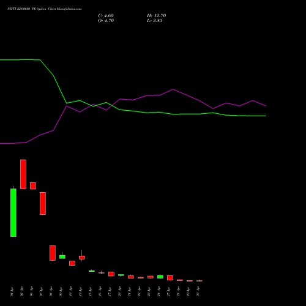Click the 10 Apr date label
The height and width of the screenshot is (306, 306).
pyautogui.click(x=70, y=291)
